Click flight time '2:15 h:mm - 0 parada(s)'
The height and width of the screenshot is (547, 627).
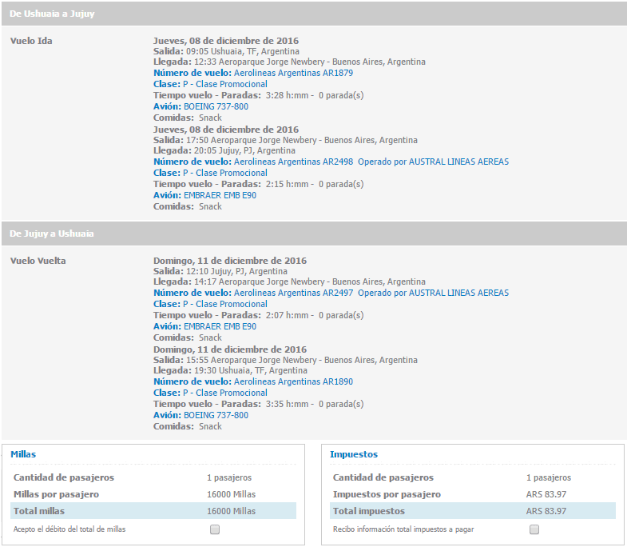click(315, 184)
